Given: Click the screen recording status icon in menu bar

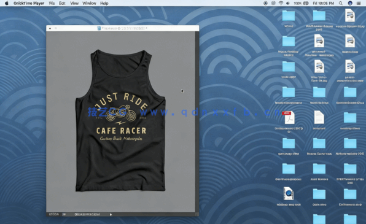Looking at the screenshot, I should pos(265,3).
